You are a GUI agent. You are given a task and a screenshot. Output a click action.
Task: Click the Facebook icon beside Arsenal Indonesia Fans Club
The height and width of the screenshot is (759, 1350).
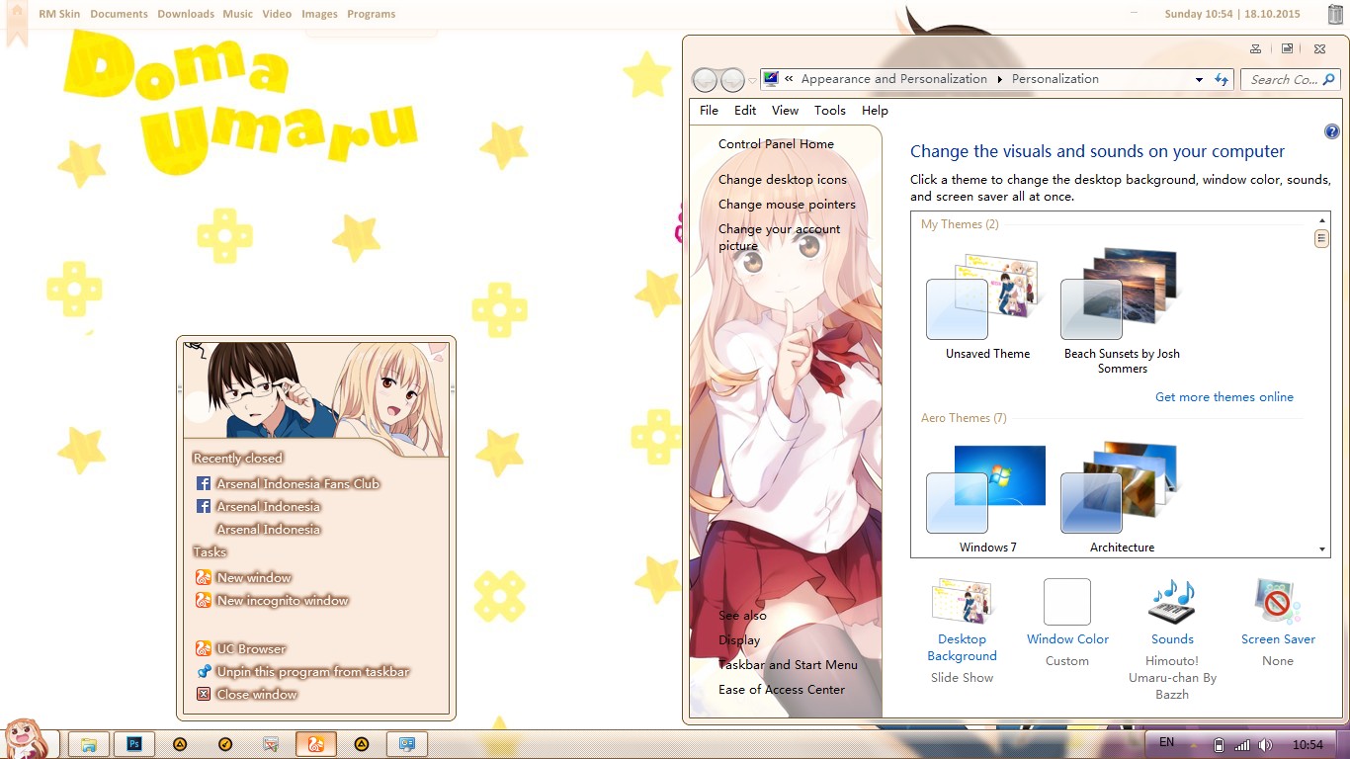(203, 483)
